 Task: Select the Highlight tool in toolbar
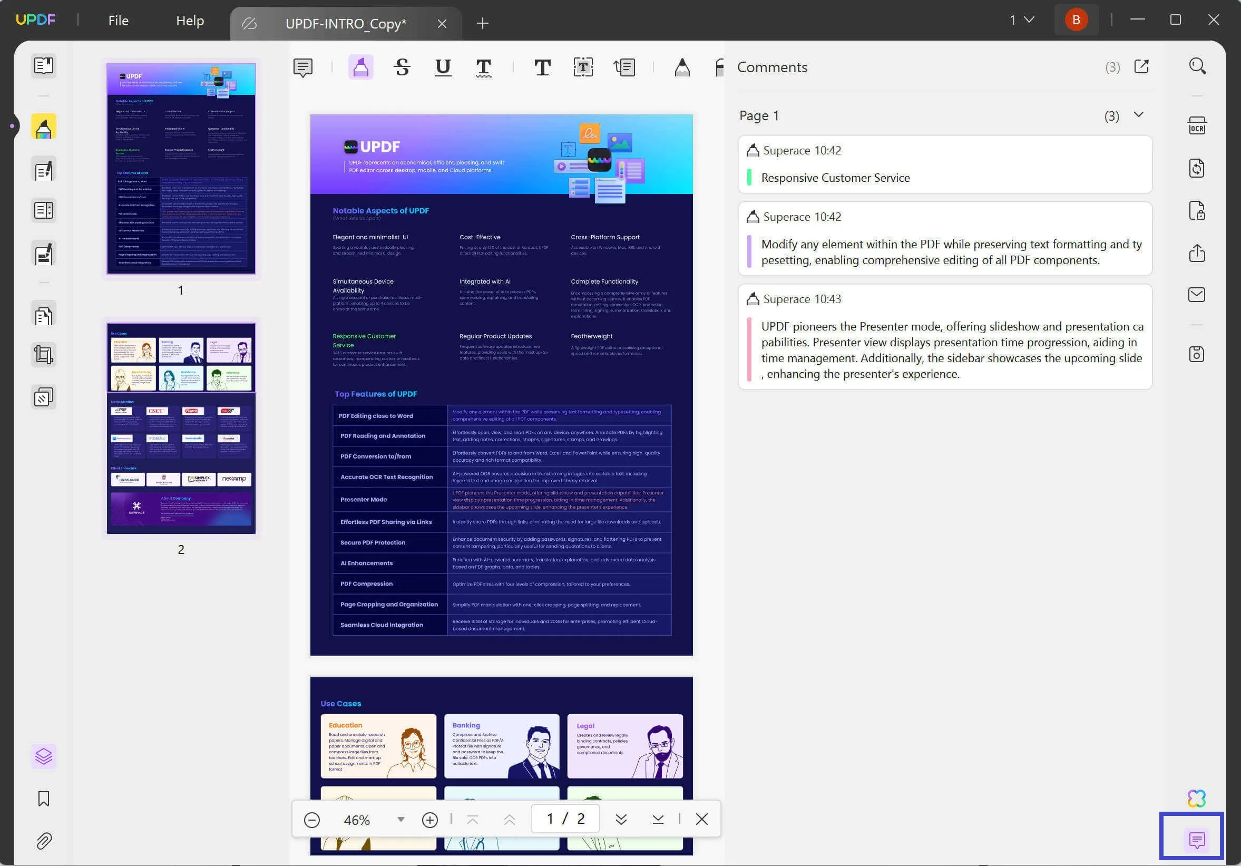tap(360, 67)
